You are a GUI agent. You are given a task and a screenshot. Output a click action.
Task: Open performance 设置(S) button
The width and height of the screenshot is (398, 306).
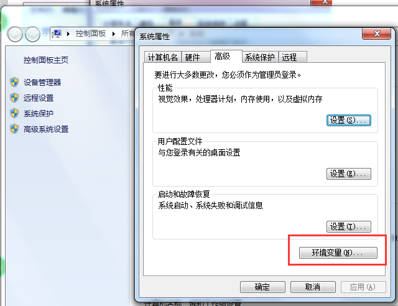348,121
